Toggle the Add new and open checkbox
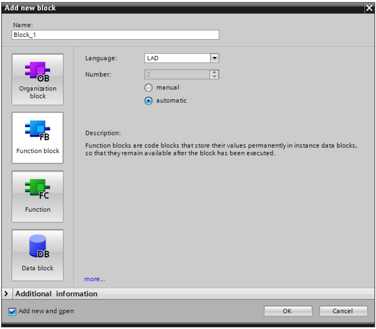The image size is (376, 329). (x=13, y=311)
